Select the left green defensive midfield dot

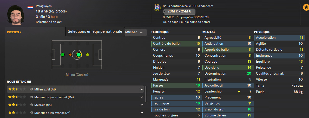62,55
